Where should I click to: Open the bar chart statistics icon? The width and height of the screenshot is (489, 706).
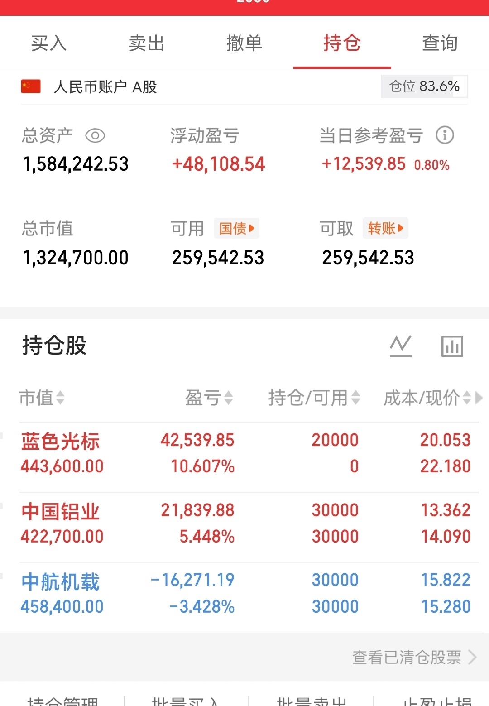(452, 346)
